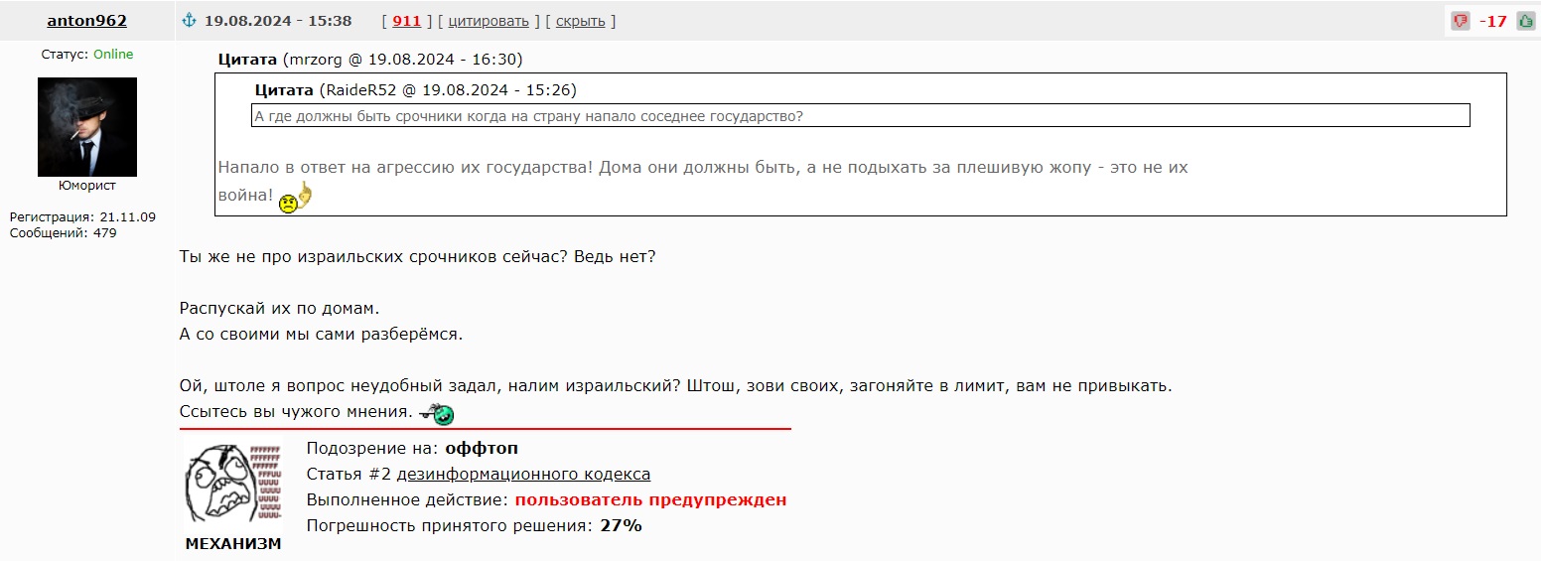Viewport: 1541px width, 561px height.
Task: Click the цитировать link to quote the post
Action: (489, 21)
